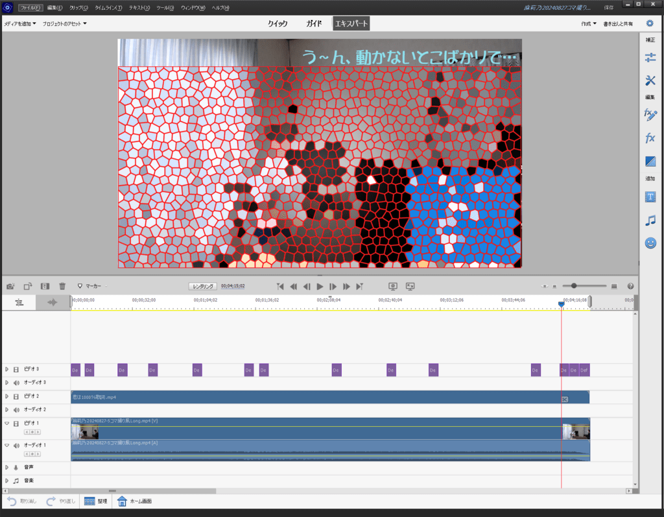The image size is (664, 517).
Task: Toggle the ビデオ 3 track film icon
Action: tap(16, 369)
